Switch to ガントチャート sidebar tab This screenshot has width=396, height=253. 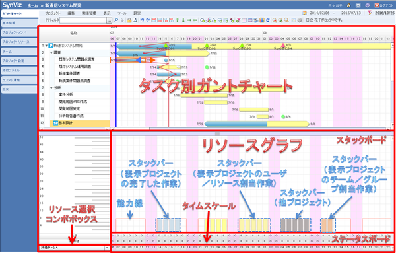click(19, 14)
